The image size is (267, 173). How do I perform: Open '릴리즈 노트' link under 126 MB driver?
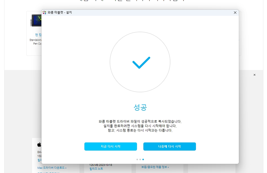click(x=96, y=169)
